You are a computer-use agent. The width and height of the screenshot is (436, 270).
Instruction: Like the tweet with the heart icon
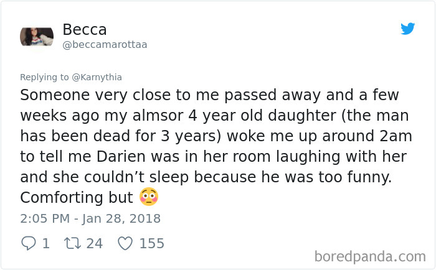click(x=125, y=243)
